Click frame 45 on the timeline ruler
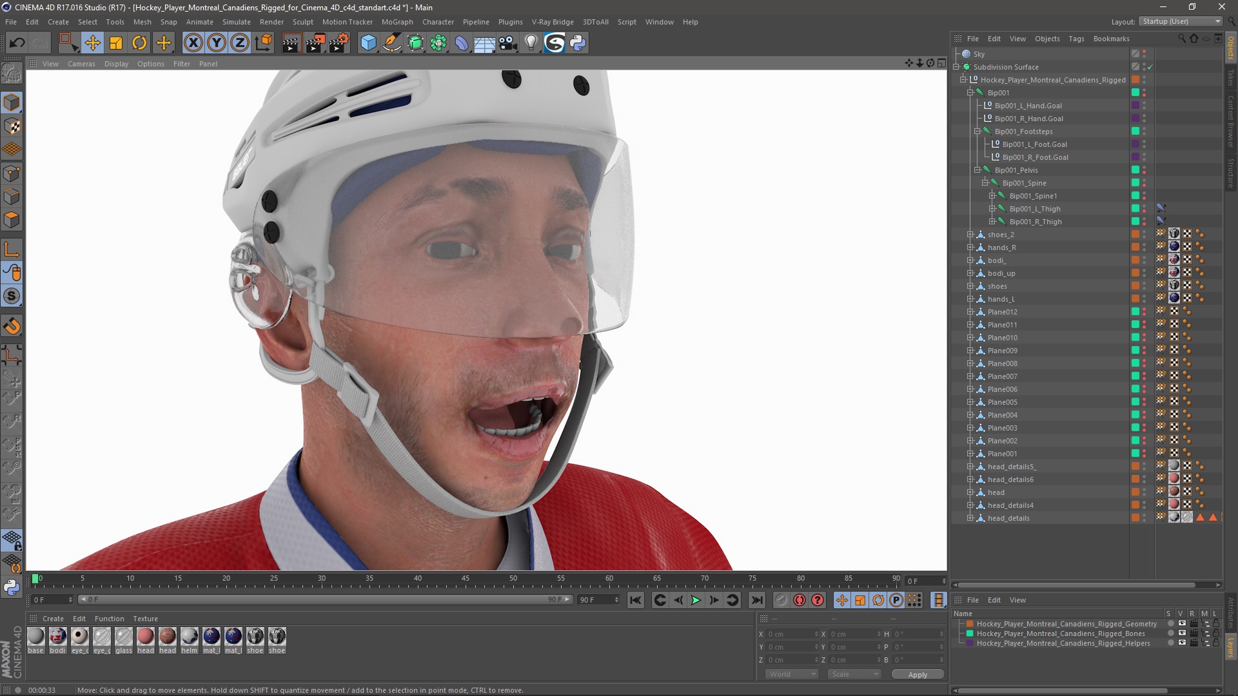The image size is (1238, 696). 466,579
